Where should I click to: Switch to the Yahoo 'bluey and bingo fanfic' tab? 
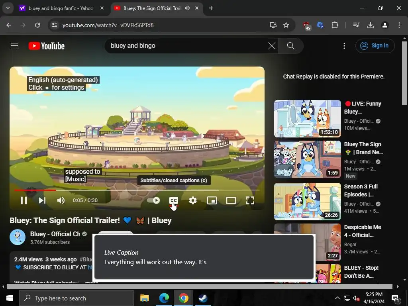pyautogui.click(x=62, y=8)
